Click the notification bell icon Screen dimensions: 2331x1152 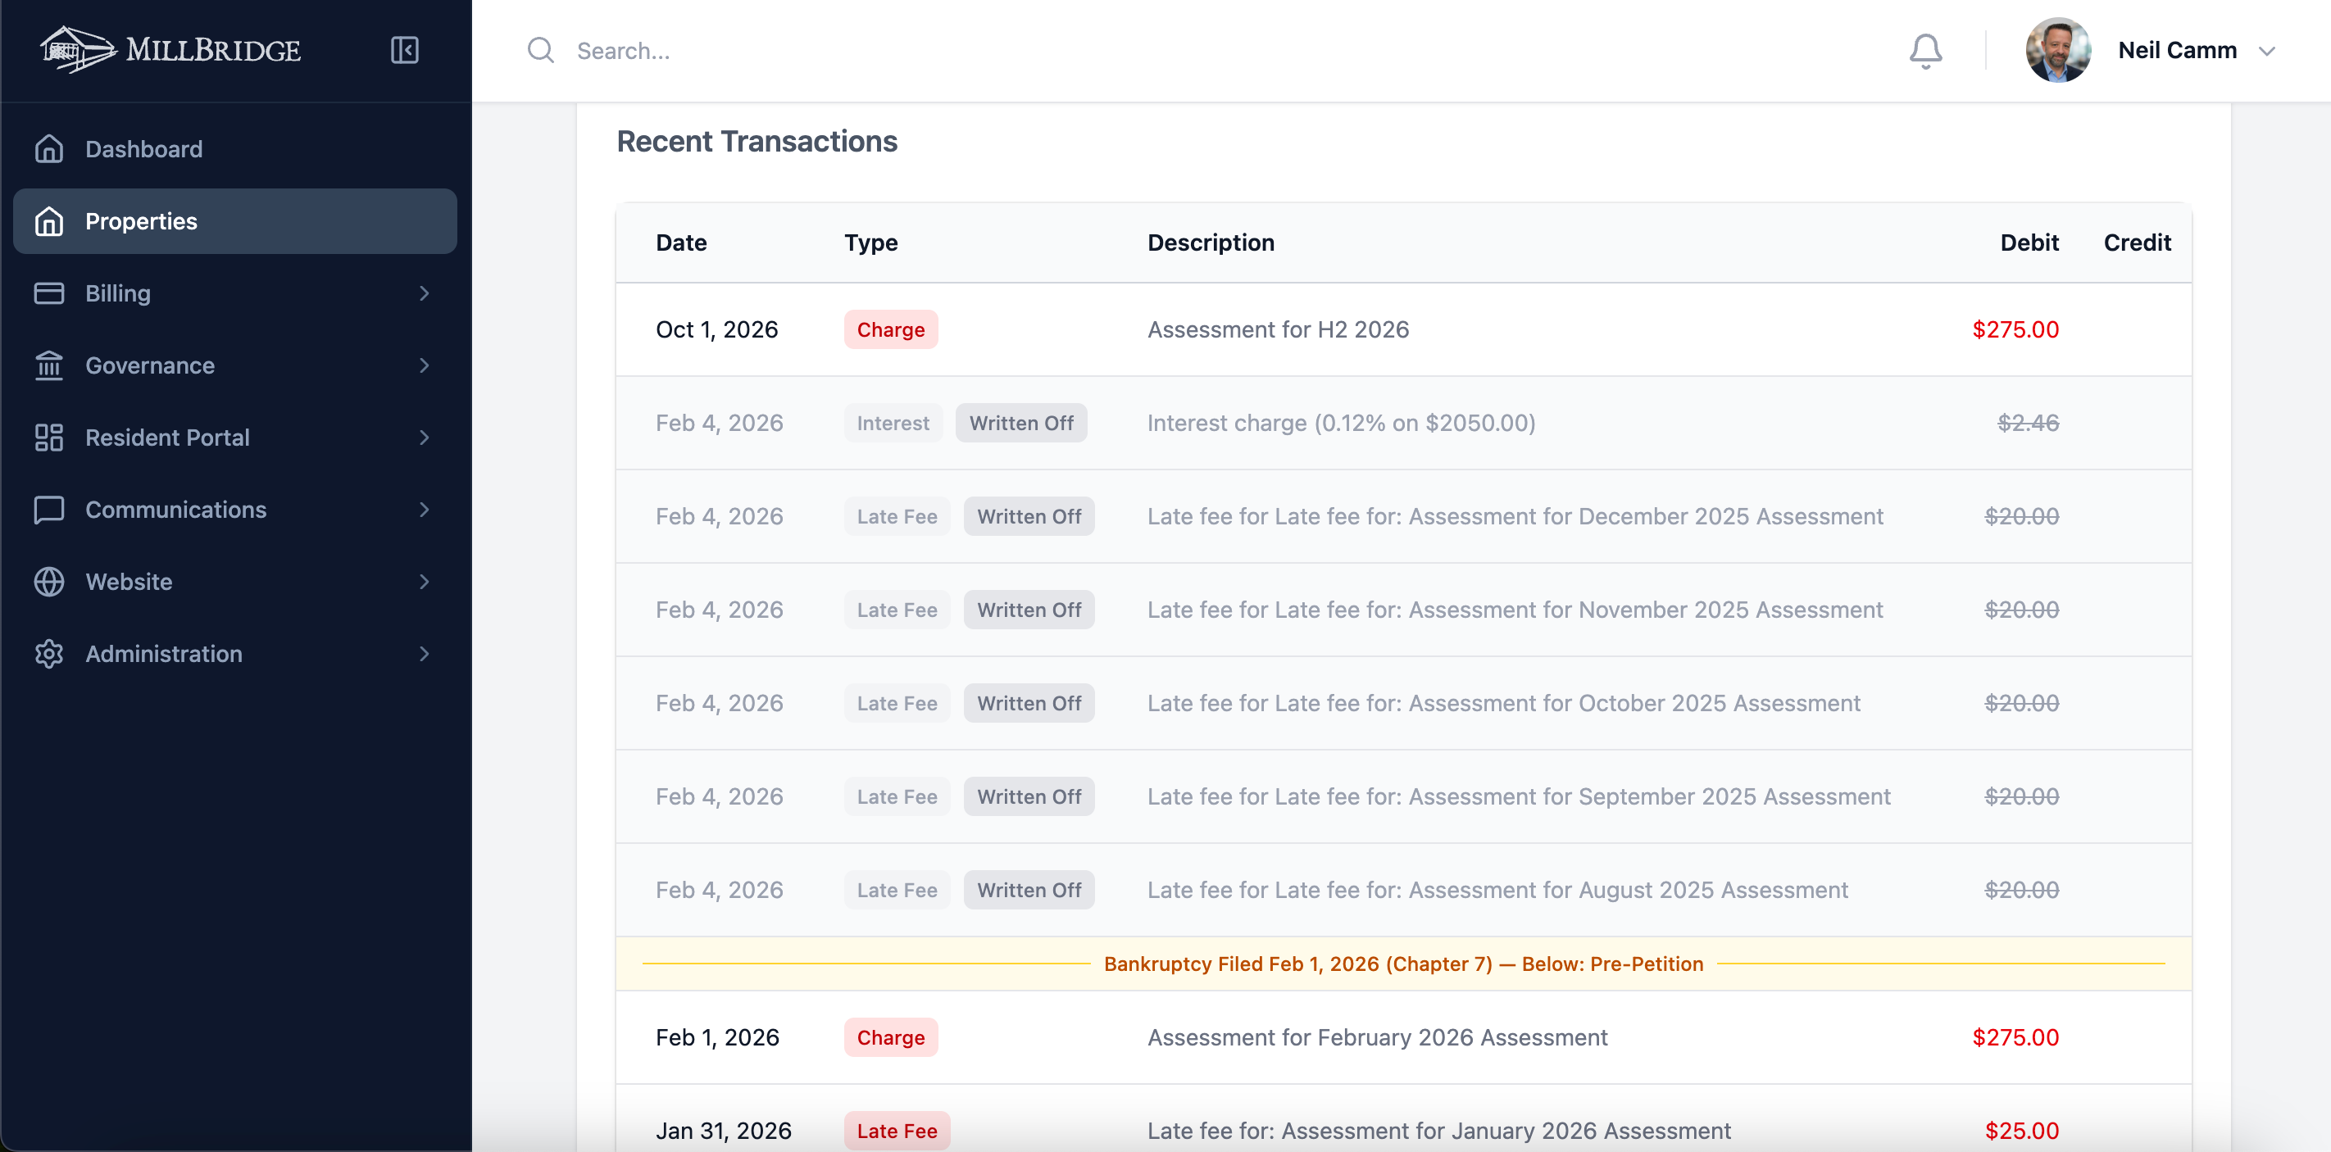click(x=1924, y=51)
